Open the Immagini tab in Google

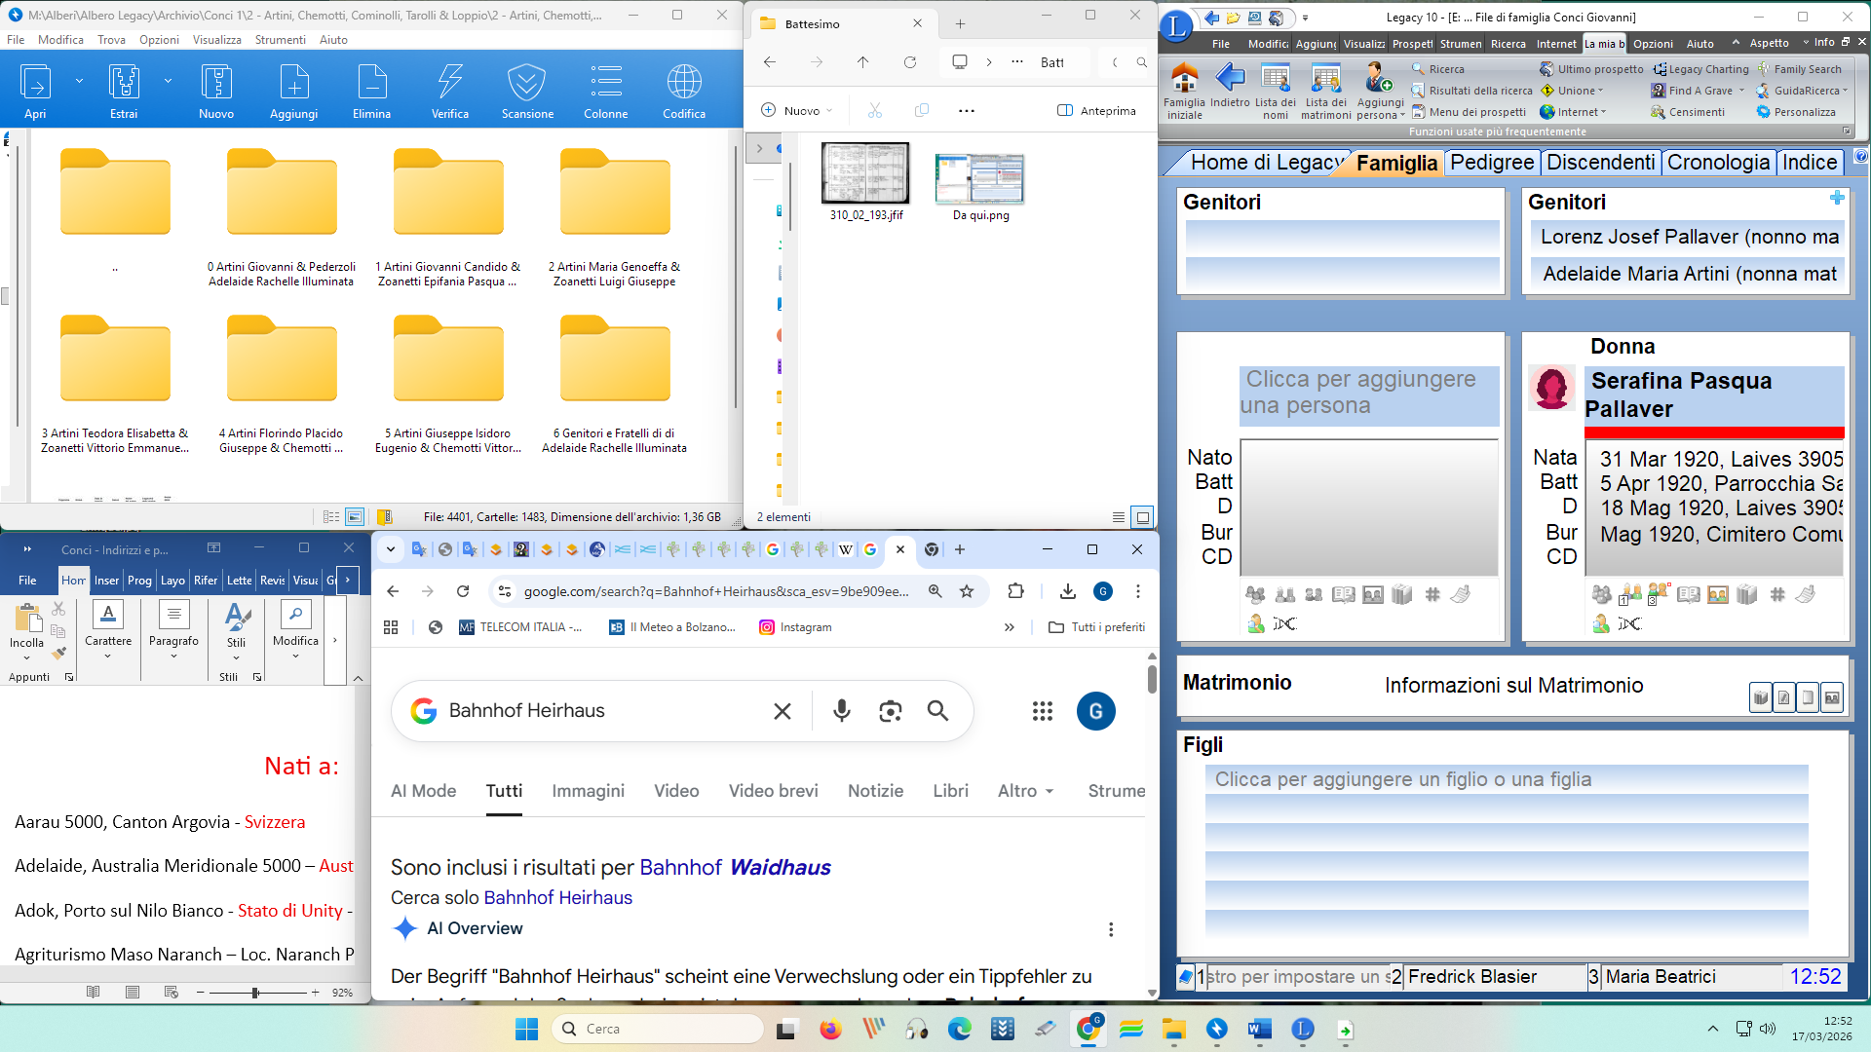pyautogui.click(x=588, y=791)
